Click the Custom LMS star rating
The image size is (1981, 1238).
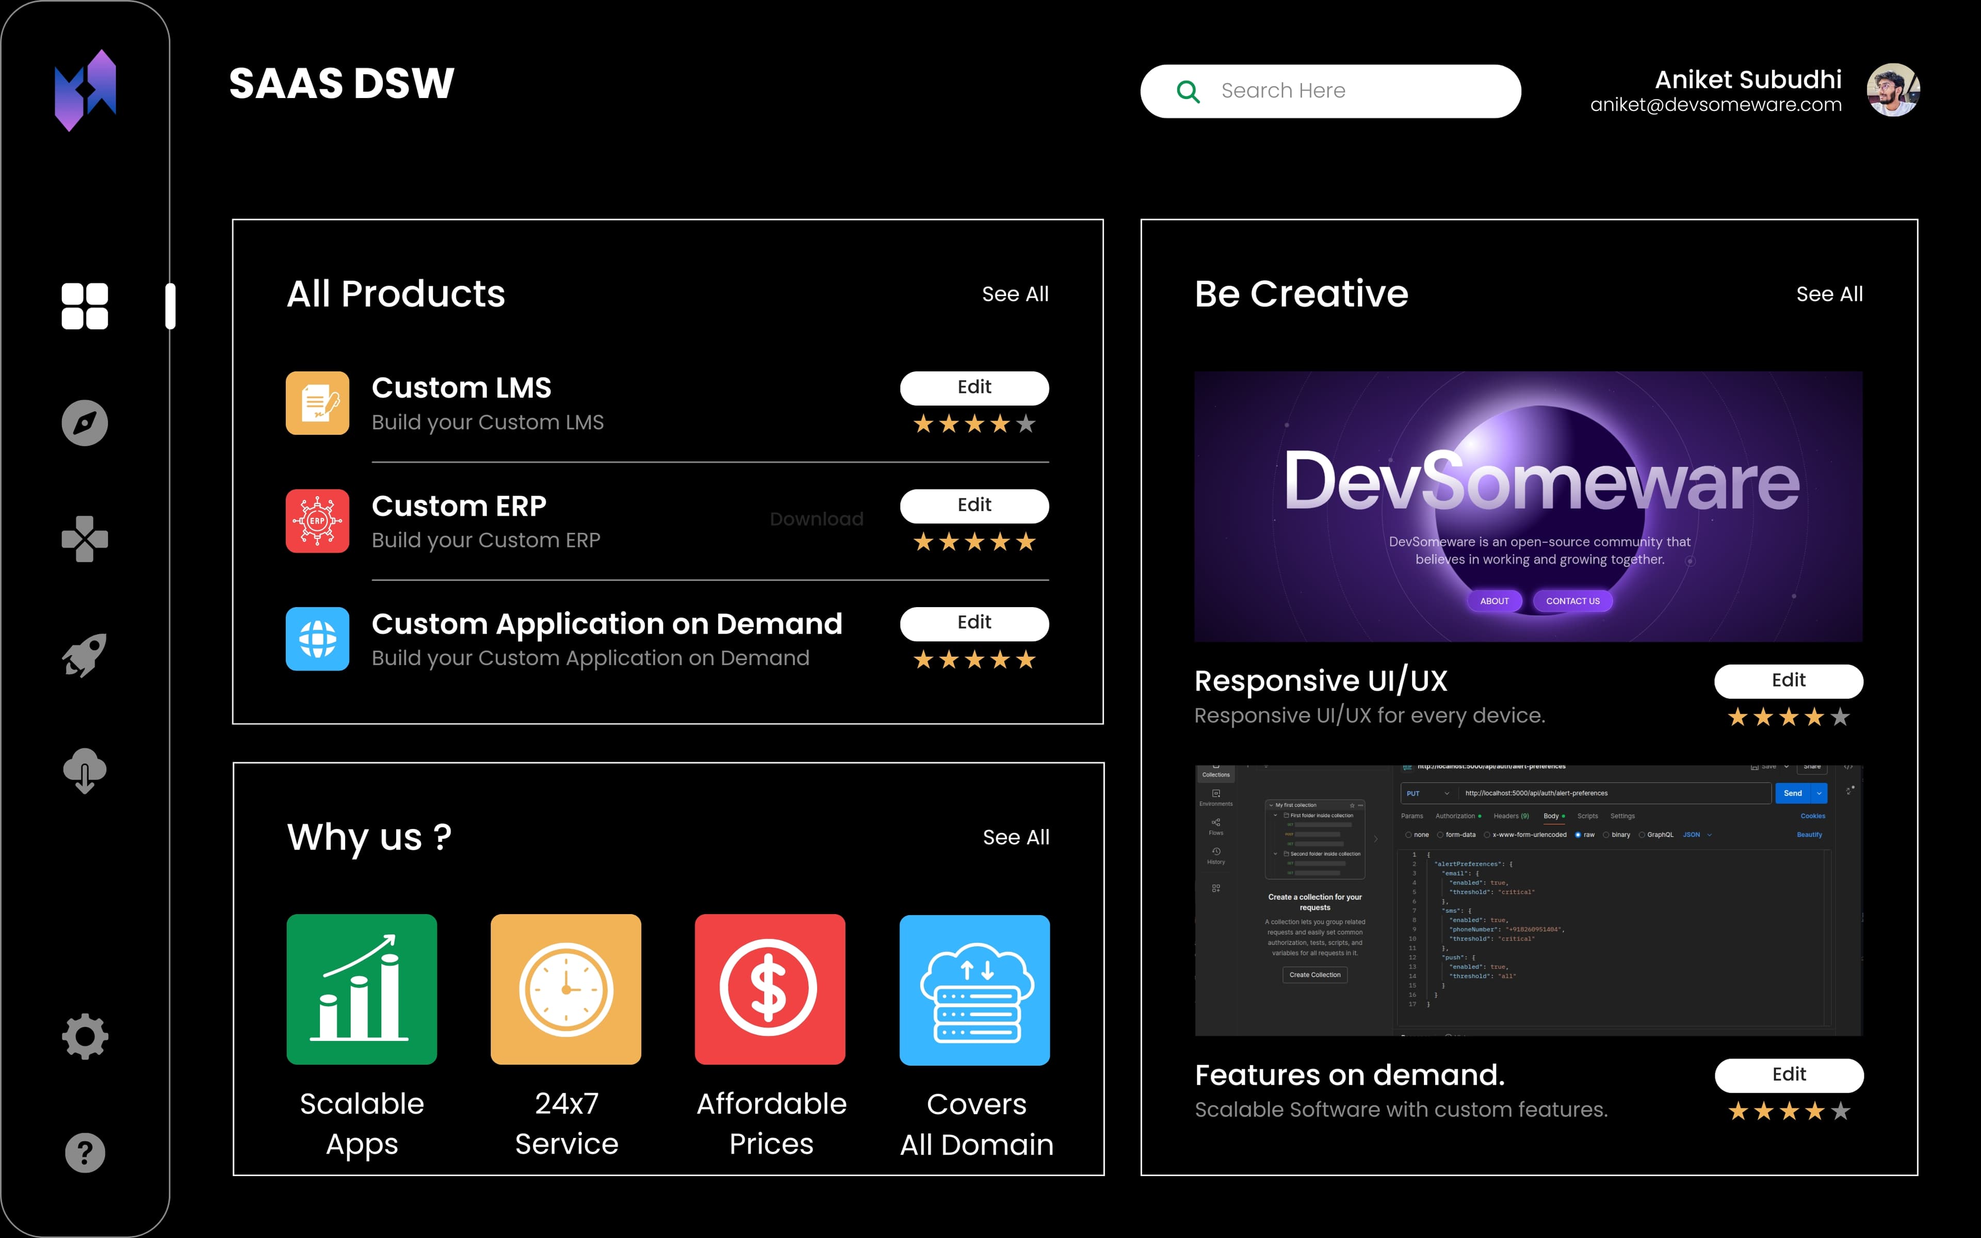[974, 424]
